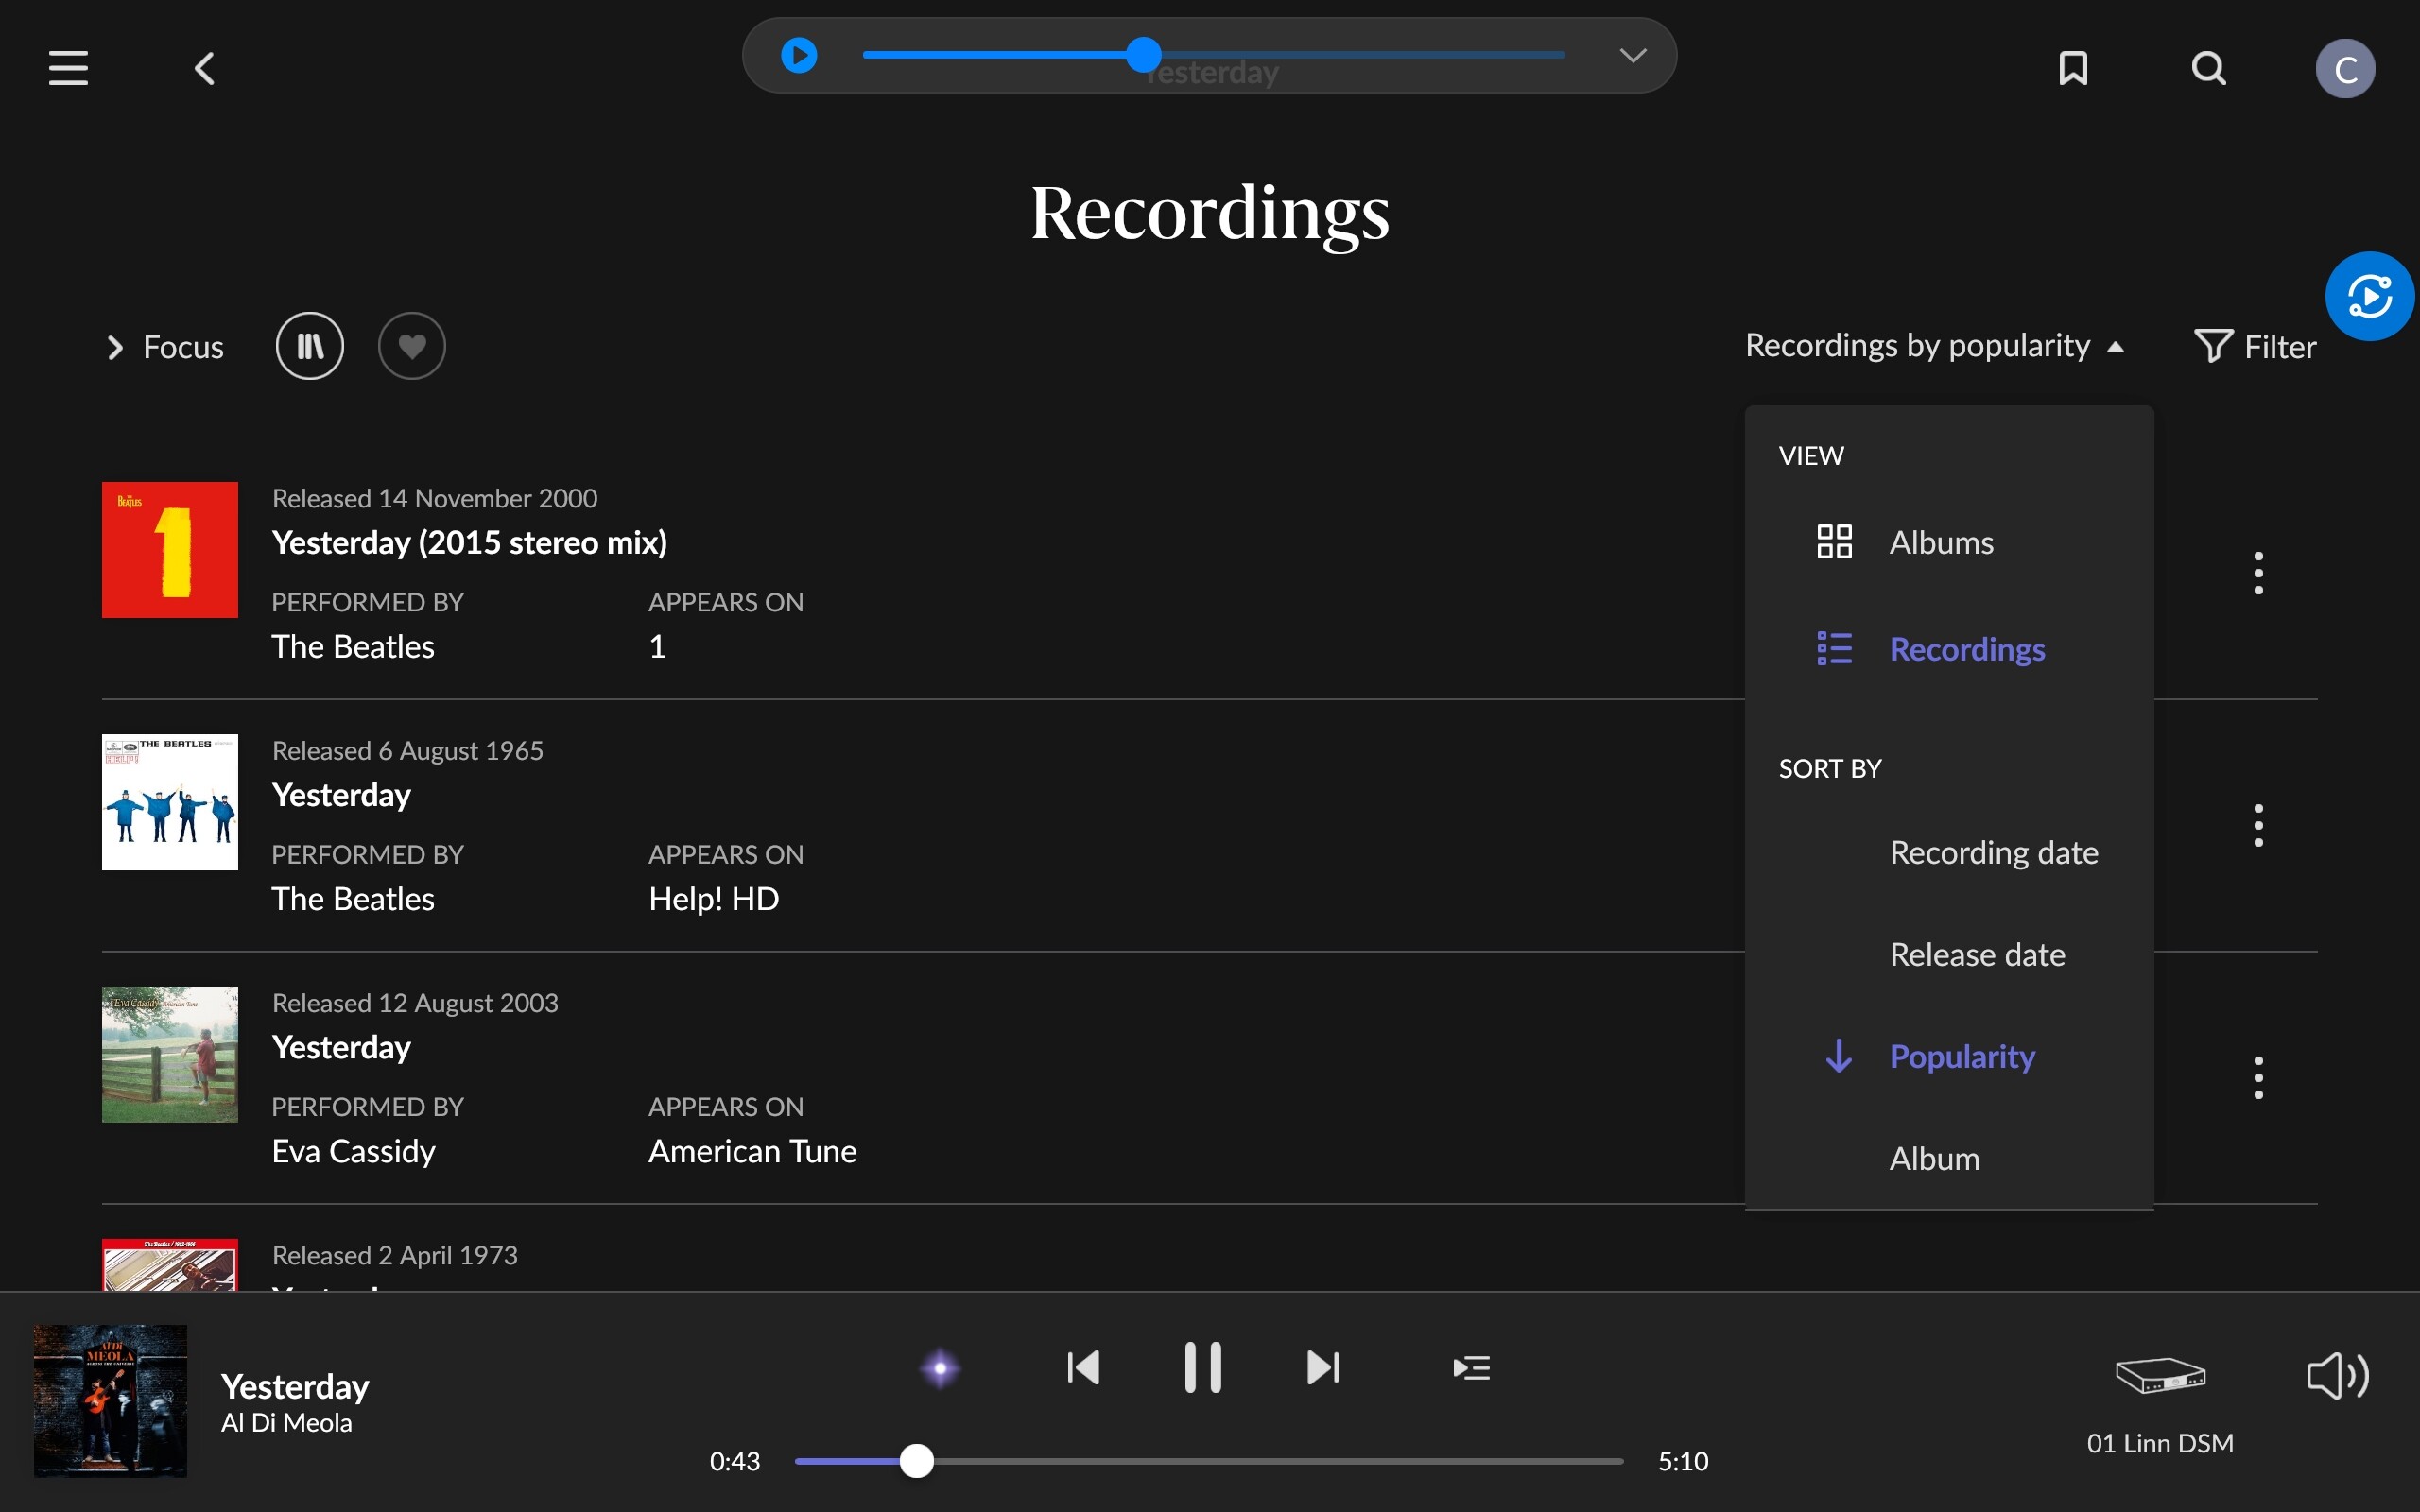The image size is (2420, 1512).
Task: Expand the Focus options
Action: (165, 347)
